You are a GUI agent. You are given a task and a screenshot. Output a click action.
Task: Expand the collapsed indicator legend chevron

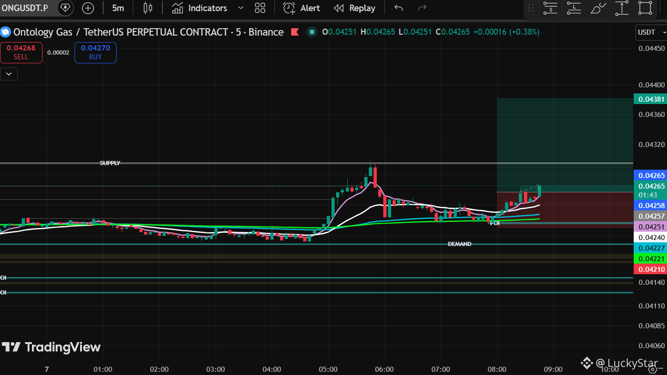click(x=9, y=74)
